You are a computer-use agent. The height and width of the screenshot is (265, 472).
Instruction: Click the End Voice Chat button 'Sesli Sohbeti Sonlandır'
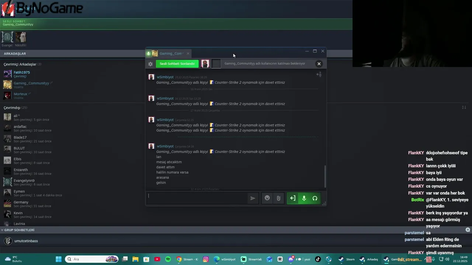tap(177, 64)
